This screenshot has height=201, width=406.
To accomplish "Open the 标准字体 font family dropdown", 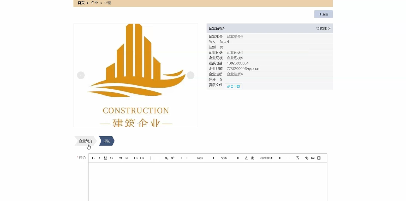I will point(268,158).
